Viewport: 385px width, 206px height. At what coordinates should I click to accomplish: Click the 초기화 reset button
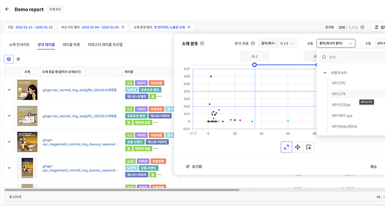(194, 167)
